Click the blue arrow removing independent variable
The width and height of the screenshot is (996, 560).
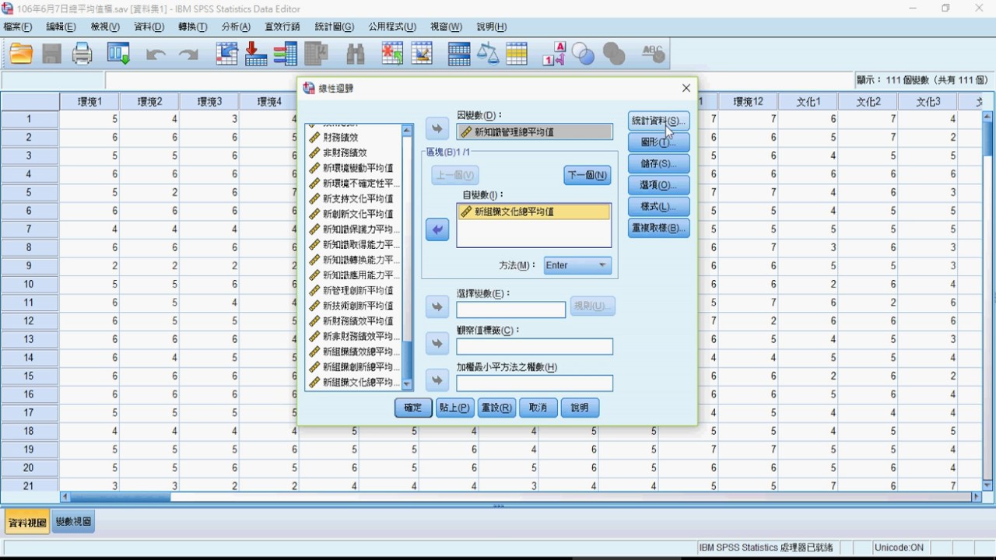(437, 229)
